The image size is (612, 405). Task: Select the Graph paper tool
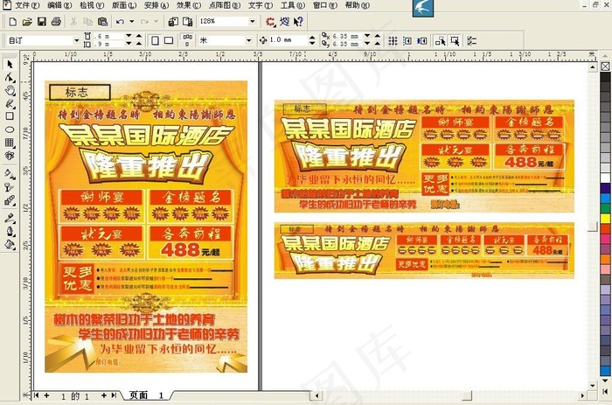[x=10, y=143]
